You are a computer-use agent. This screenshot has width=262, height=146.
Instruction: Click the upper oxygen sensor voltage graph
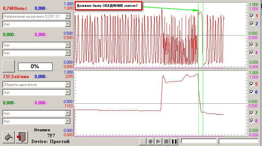click(160, 35)
